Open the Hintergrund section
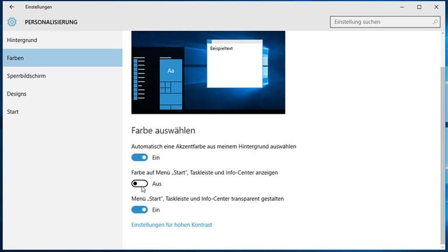Screen dimensions: 448x252 click(x=62, y=40)
